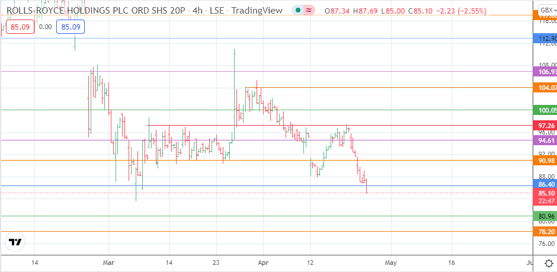Click the May label on time axis
The width and height of the screenshot is (557, 272).
[390, 263]
